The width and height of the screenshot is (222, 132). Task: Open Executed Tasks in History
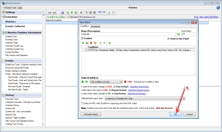(12, 99)
